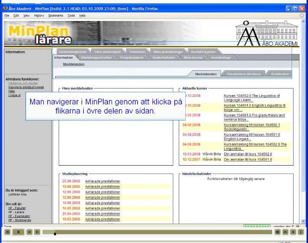This screenshot has height=243, width=308.
Task: Switch to the Kontaktregister tab
Action: [x=203, y=52]
